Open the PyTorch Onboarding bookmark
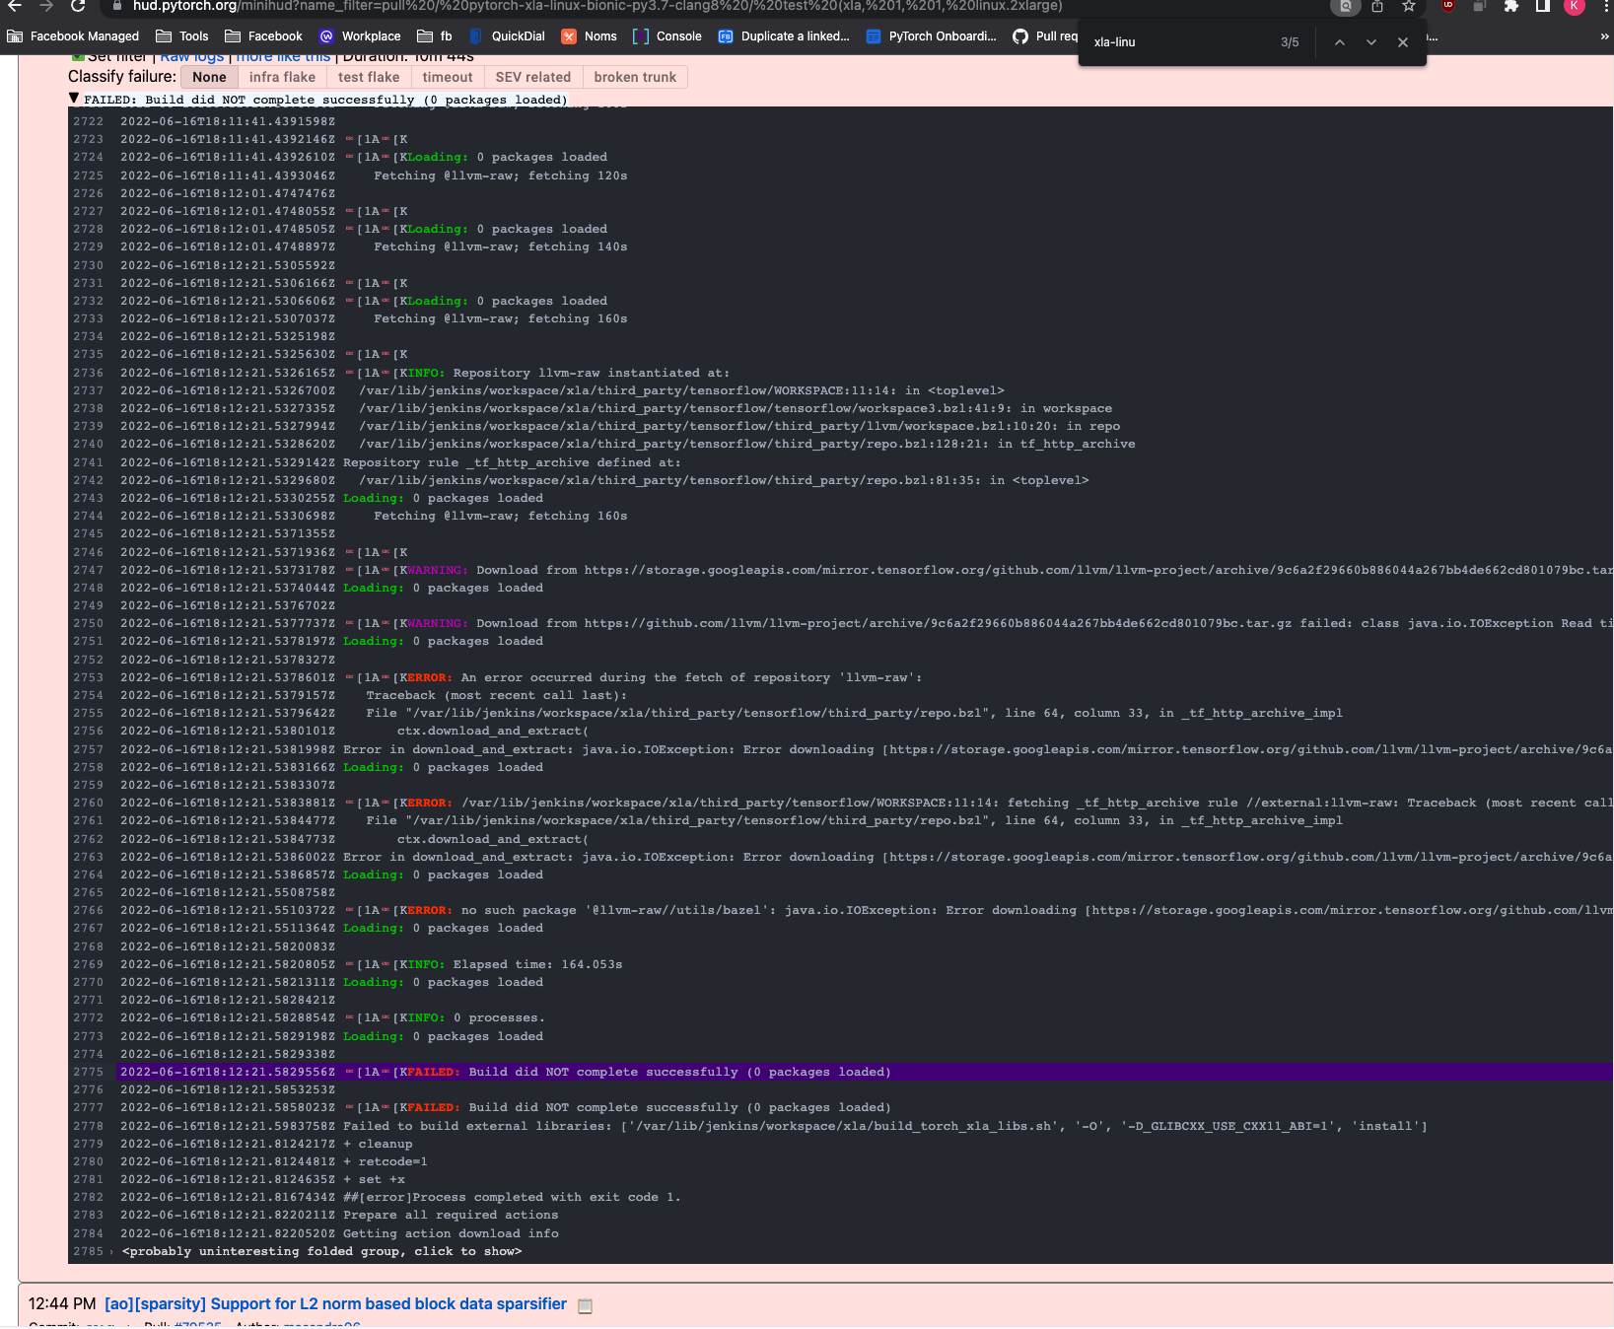Viewport: 1614px width, 1329px height. pyautogui.click(x=932, y=36)
